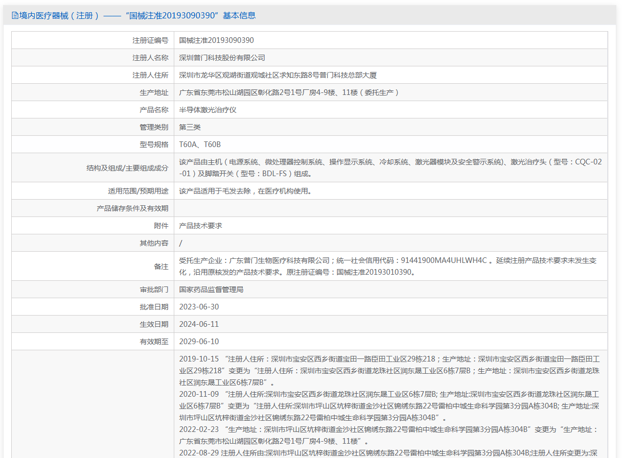Select the effective date 2024-06-11
The height and width of the screenshot is (458, 622).
pos(199,324)
